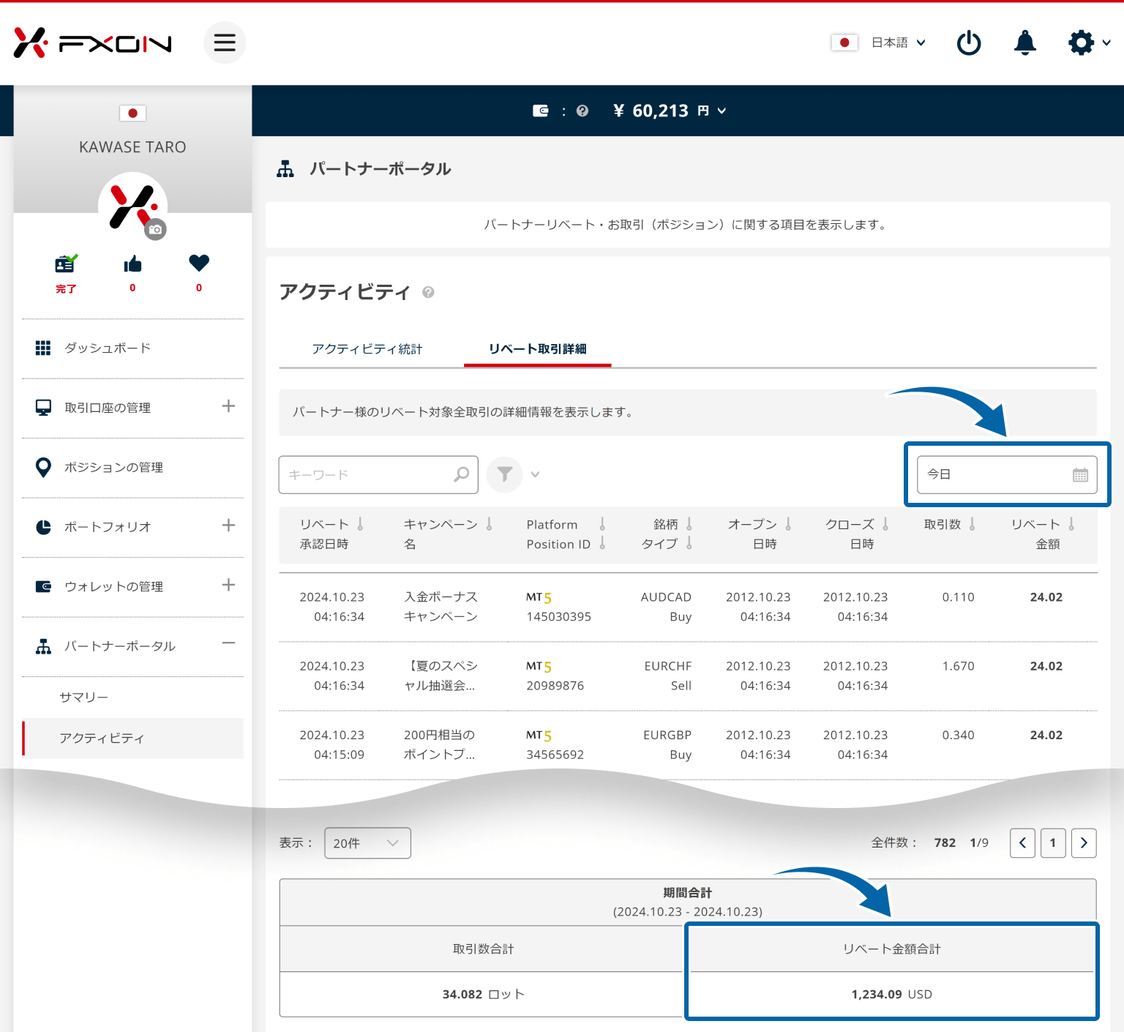Select the アクティビティ submenu item

[x=133, y=739]
